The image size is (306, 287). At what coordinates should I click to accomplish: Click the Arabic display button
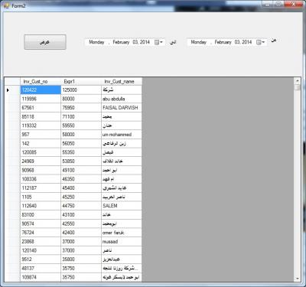pyautogui.click(x=45, y=42)
